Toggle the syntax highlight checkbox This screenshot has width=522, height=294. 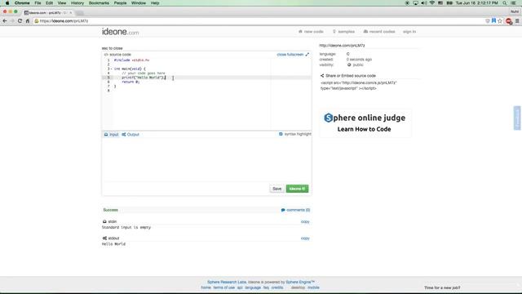pyautogui.click(x=281, y=134)
